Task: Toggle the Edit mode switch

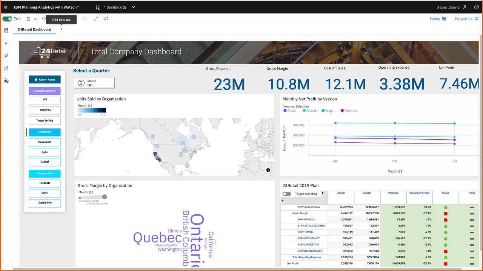Action: (x=7, y=19)
